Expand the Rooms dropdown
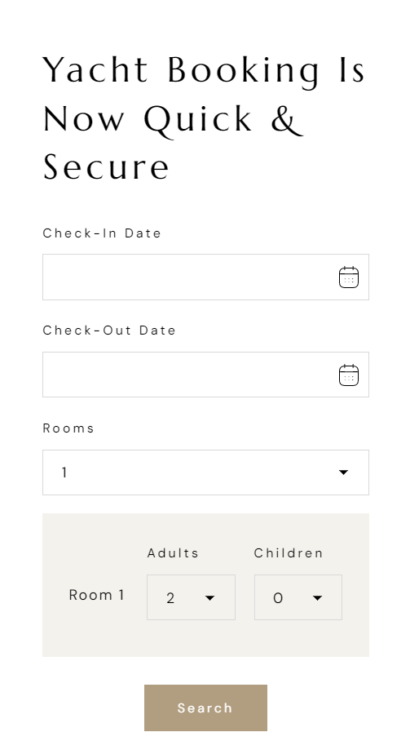Viewport: 410px width, 732px height. (x=205, y=472)
